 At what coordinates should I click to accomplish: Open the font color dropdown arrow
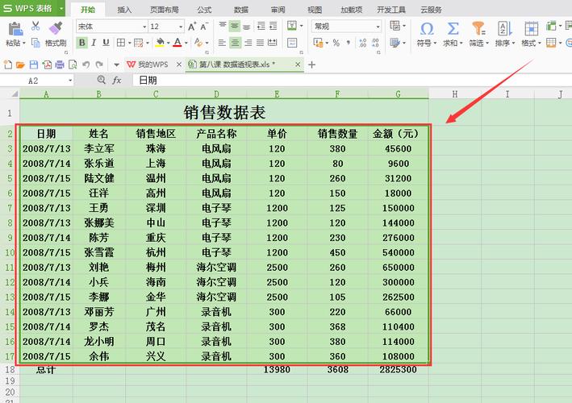pos(186,43)
